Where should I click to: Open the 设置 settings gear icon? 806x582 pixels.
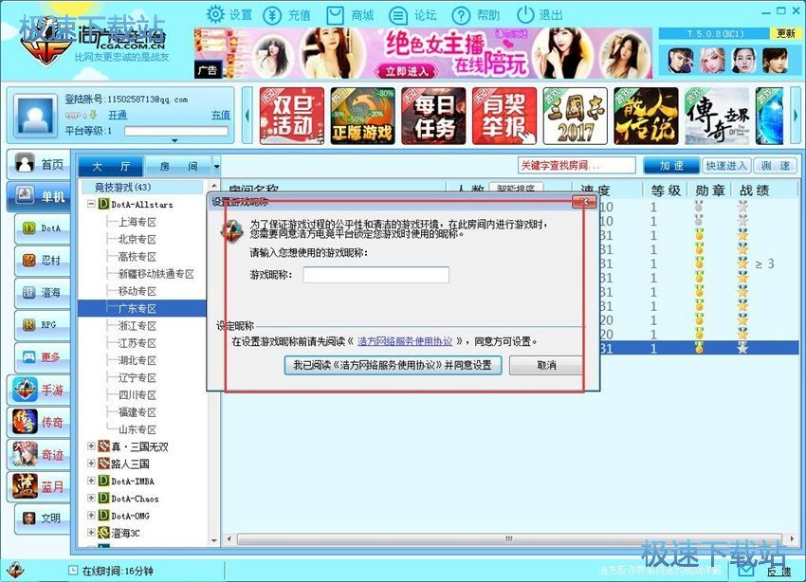click(215, 14)
